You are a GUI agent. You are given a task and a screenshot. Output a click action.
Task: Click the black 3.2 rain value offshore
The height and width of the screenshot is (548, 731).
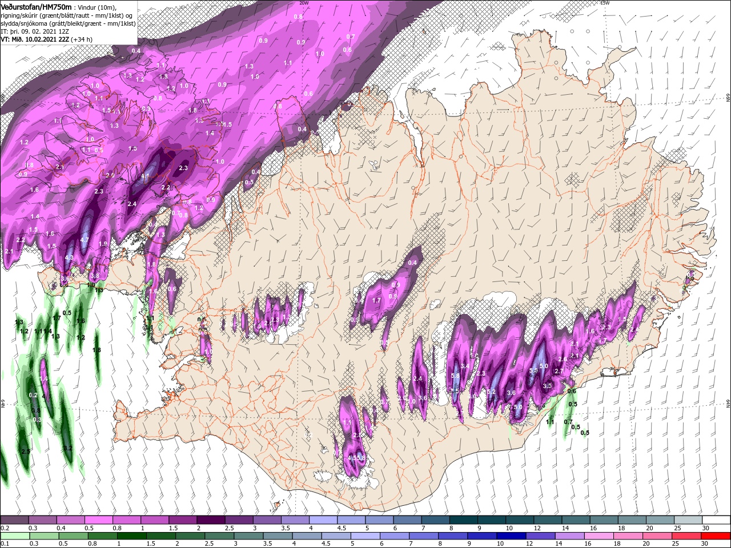point(67,448)
